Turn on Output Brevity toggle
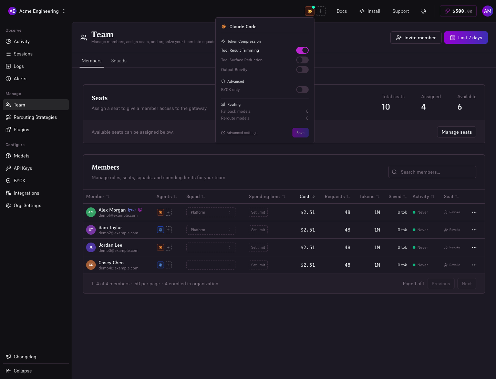The width and height of the screenshot is (496, 379). [302, 70]
